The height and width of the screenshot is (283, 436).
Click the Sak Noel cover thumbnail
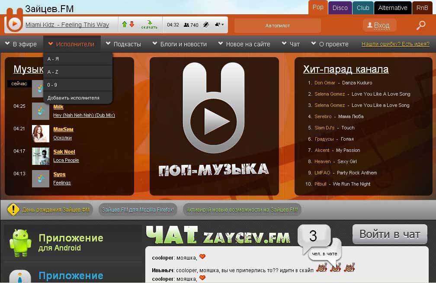click(41, 156)
